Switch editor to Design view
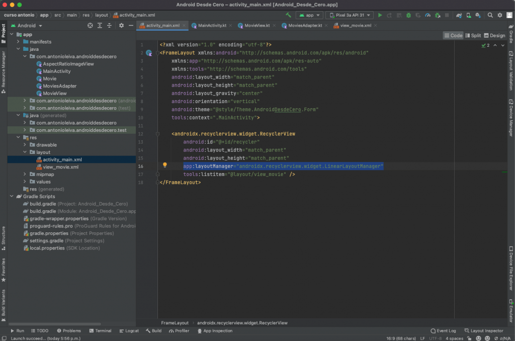This screenshot has height=341, width=515. [495, 36]
